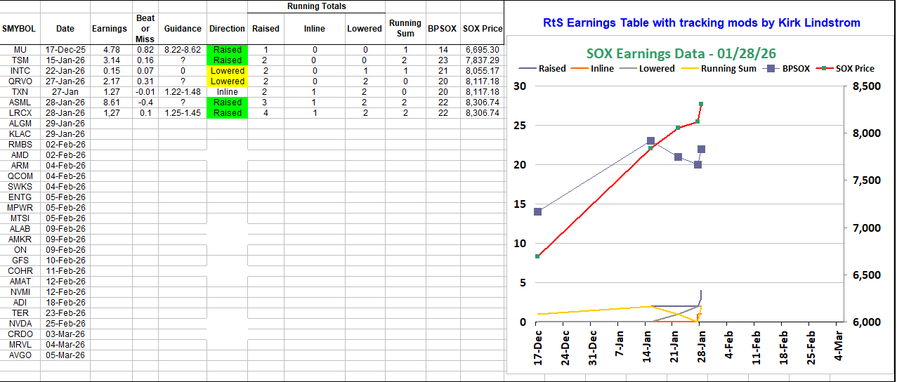Click the BPSOX data point above 17-Dec
Viewport: 897px width, 382px height.
pyautogui.click(x=538, y=211)
